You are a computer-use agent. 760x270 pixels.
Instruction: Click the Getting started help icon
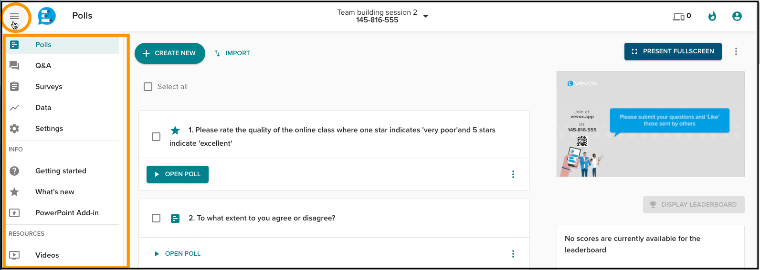14,171
